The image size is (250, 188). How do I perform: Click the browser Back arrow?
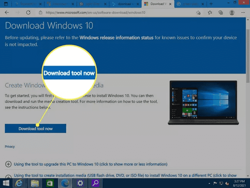[7, 13]
